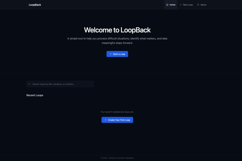Viewport: 242px width, 161px height.
Task: Open the Home navigation tab
Action: click(171, 5)
